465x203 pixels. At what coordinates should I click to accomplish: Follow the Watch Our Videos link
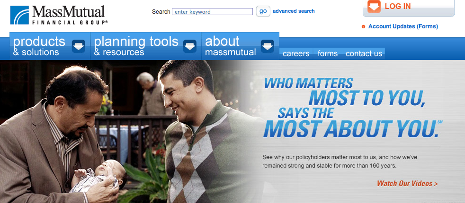(407, 184)
